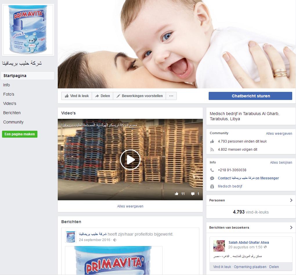Image resolution: width=296 pixels, height=275 pixels.
Task: Click the baby cover photo
Action: point(177,44)
